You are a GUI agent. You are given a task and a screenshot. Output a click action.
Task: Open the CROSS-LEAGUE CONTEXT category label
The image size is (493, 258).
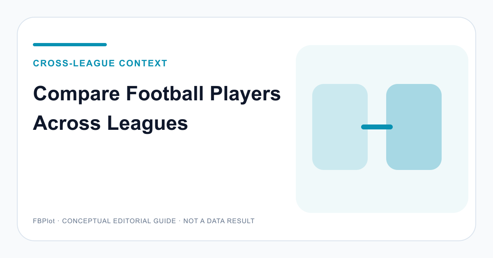(100, 63)
